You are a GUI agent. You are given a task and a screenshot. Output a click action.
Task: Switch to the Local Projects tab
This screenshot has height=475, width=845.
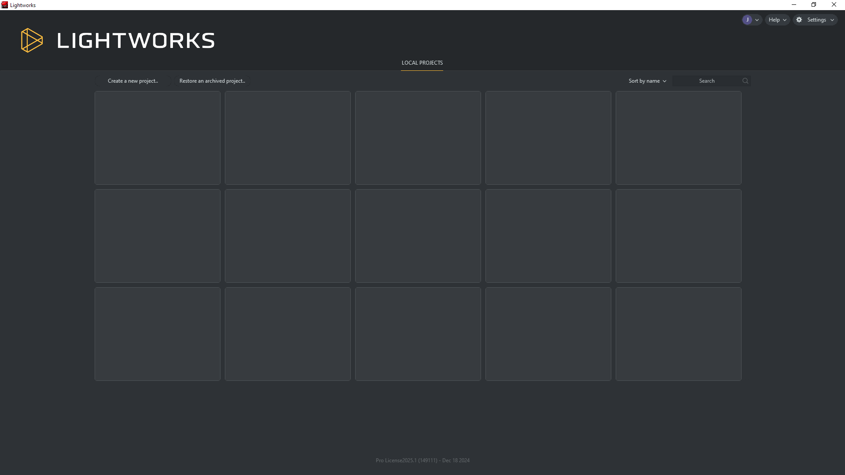[422, 63]
